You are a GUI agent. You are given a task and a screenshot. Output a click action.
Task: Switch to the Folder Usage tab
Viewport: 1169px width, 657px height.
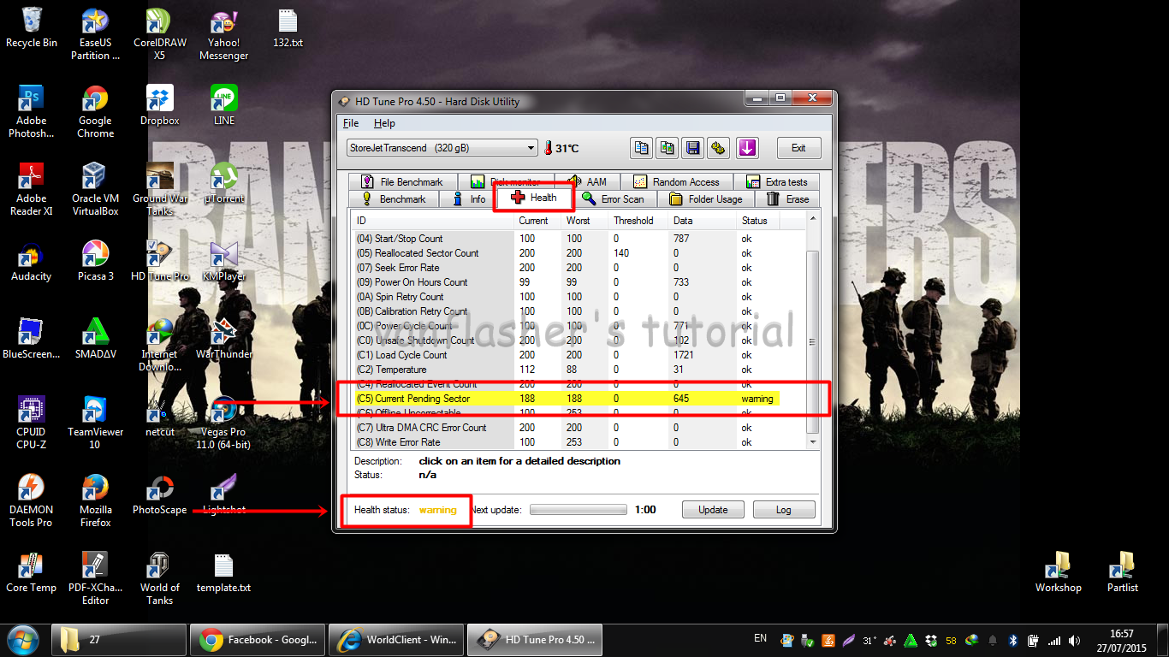(x=706, y=199)
